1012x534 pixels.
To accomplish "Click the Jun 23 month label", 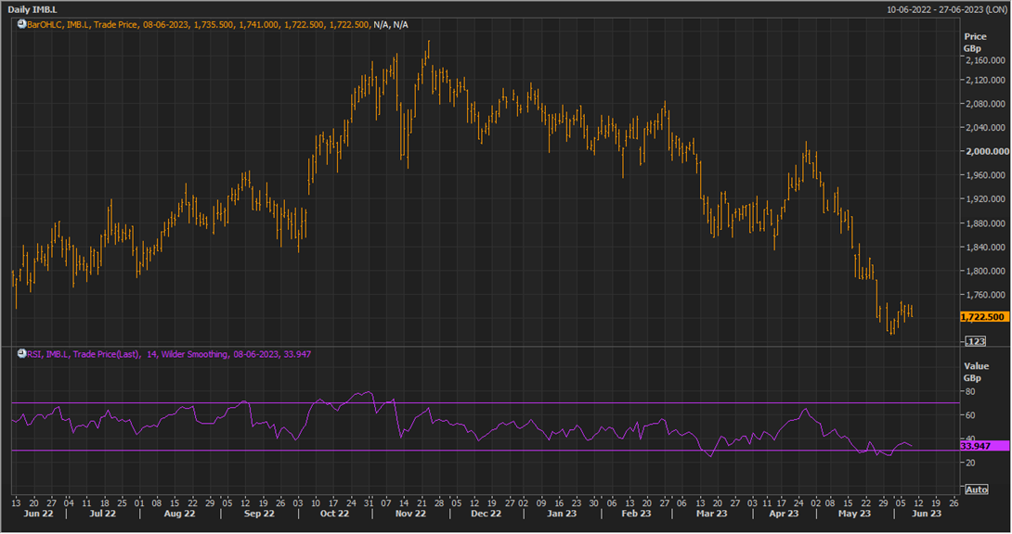I will pos(927,514).
